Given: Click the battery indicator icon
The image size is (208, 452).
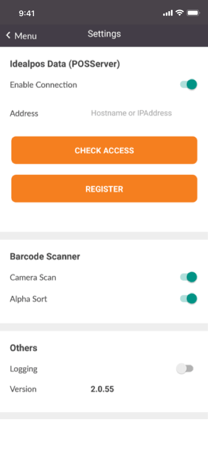Looking at the screenshot, I should 193,13.
